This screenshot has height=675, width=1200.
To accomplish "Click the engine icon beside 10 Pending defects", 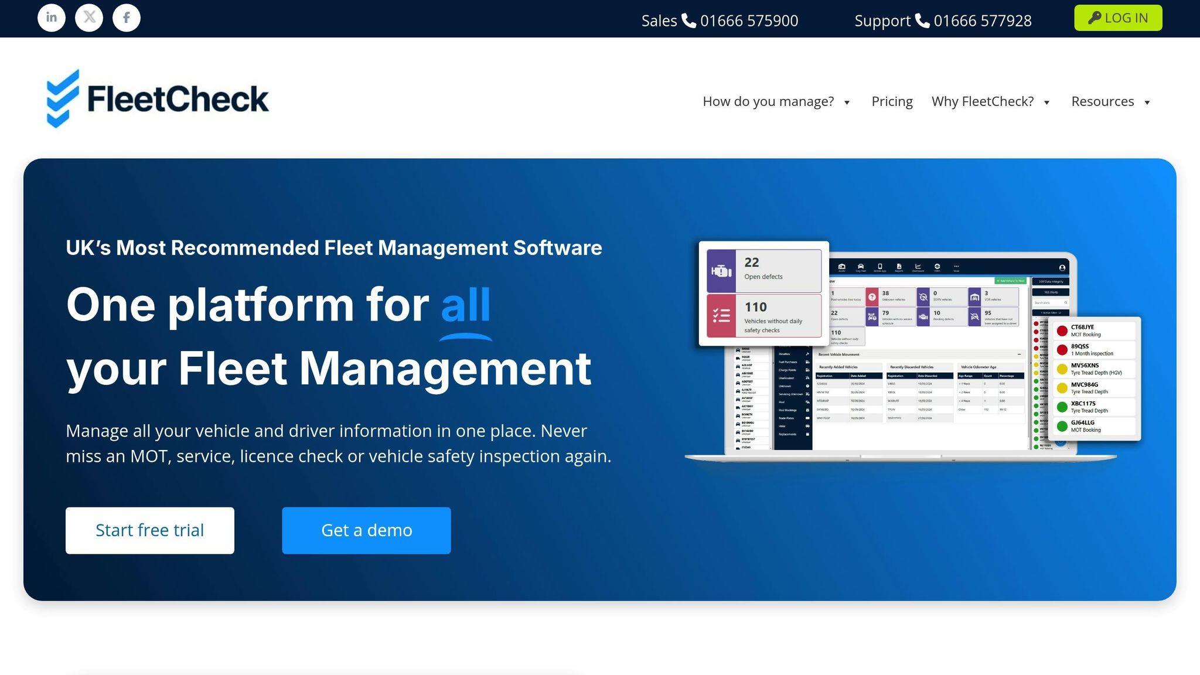I will (923, 317).
